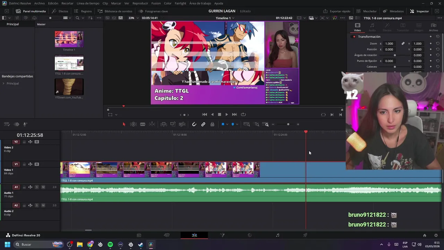Switch to the Media page icon
This screenshot has height=250, width=444.
pyautogui.click(x=139, y=235)
